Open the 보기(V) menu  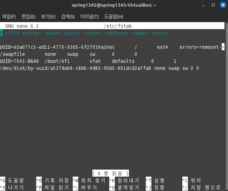48,17
